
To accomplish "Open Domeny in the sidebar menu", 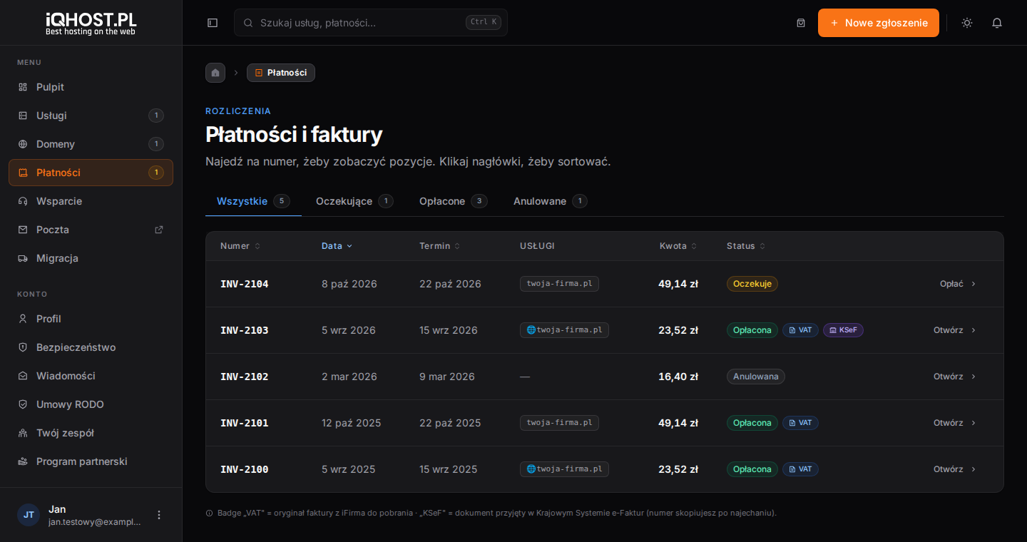I will coord(91,144).
